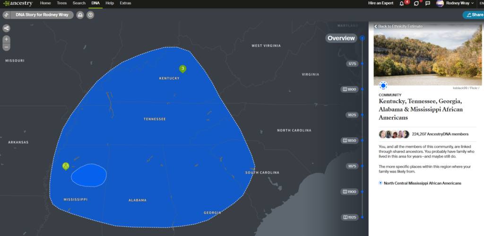Click Hire an Expert link
The width and height of the screenshot is (484, 236).
click(381, 3)
